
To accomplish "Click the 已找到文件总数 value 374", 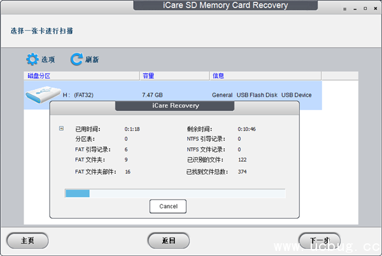I will [x=242, y=172].
